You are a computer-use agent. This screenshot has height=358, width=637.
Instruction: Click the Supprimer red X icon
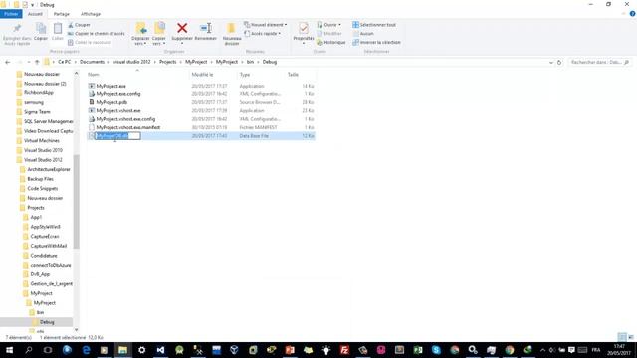click(182, 28)
